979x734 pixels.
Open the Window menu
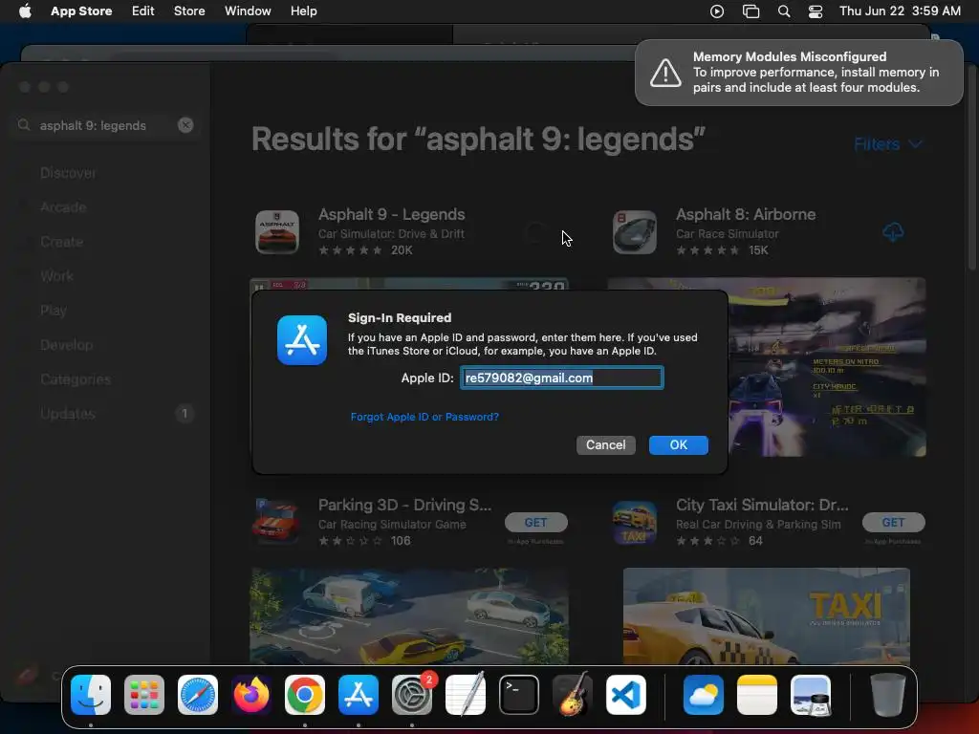pos(248,11)
